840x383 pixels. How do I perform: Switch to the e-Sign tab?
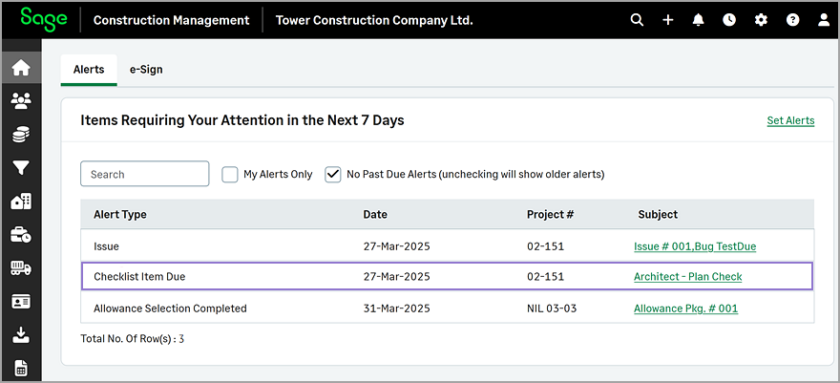point(146,70)
